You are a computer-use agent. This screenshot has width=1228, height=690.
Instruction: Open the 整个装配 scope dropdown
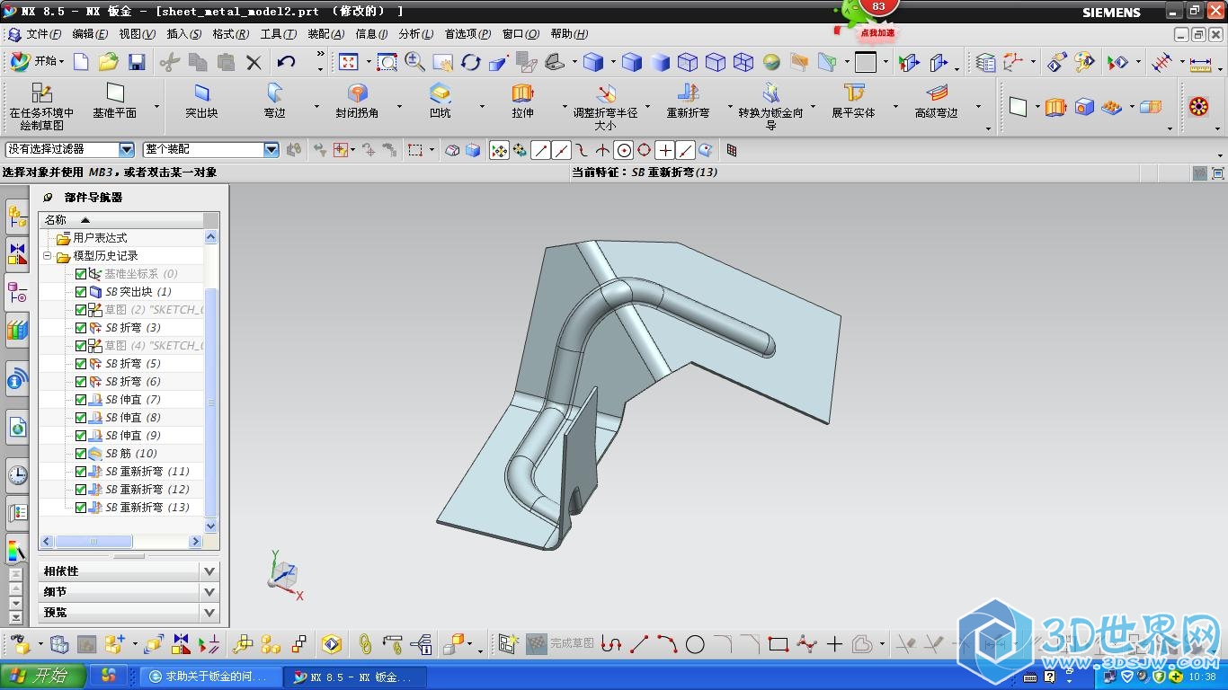[x=271, y=150]
